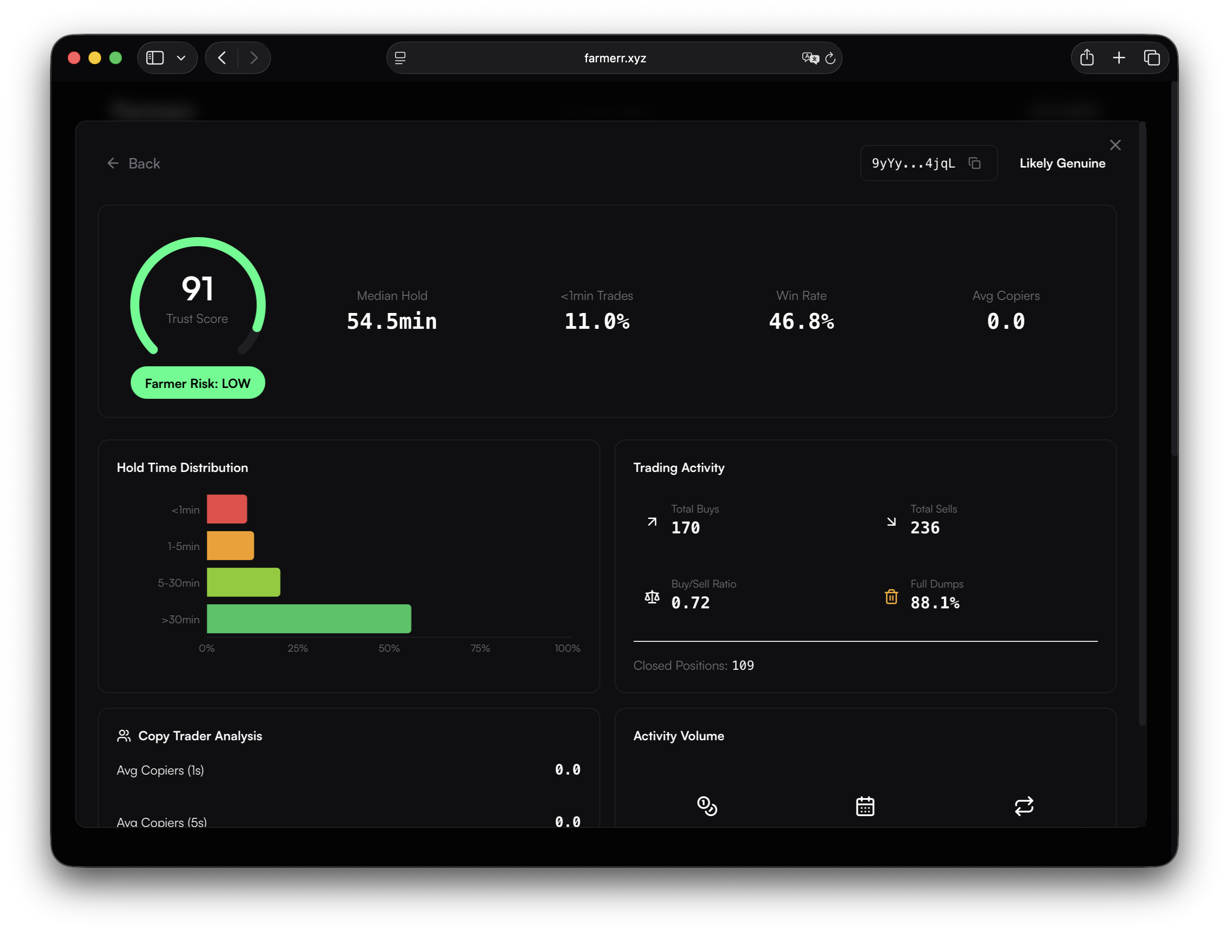Copy the wallet address 9yYy...4jqL
This screenshot has height=934, width=1229.
(976, 163)
